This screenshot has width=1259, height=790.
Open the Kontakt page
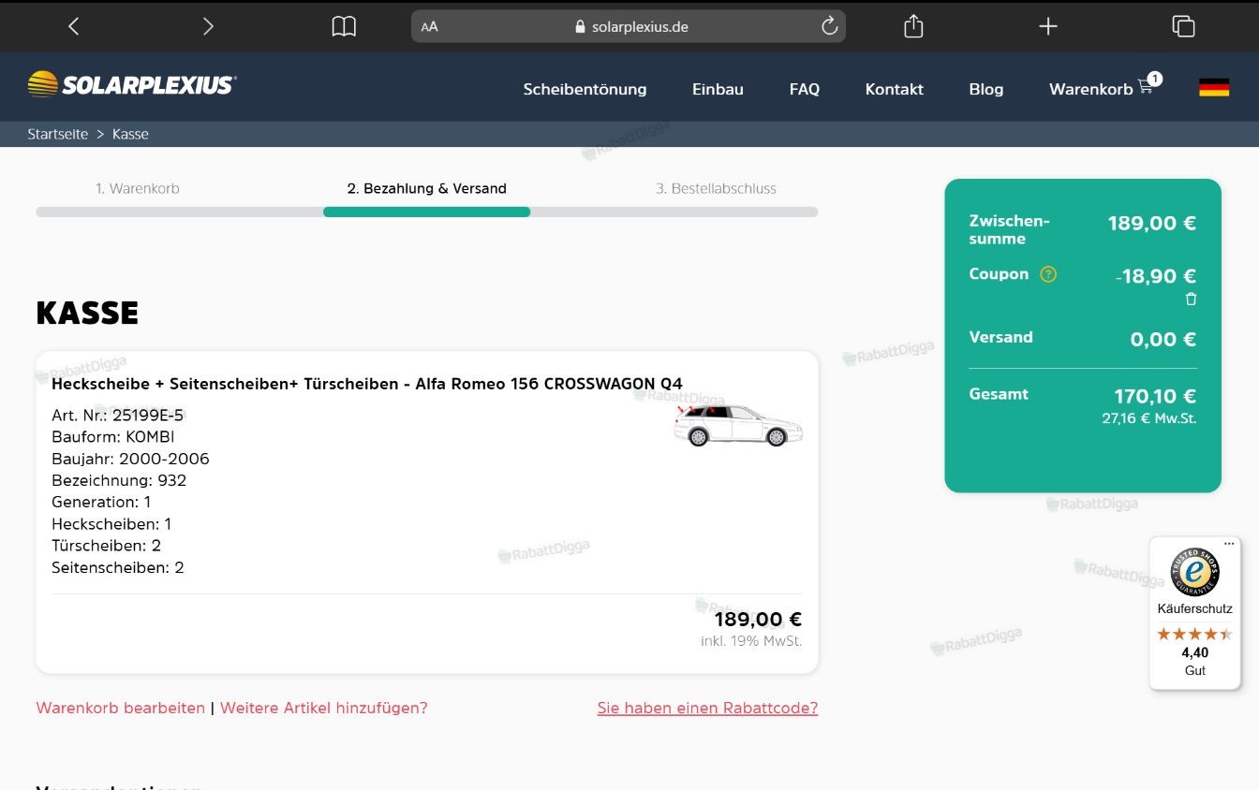click(x=894, y=89)
